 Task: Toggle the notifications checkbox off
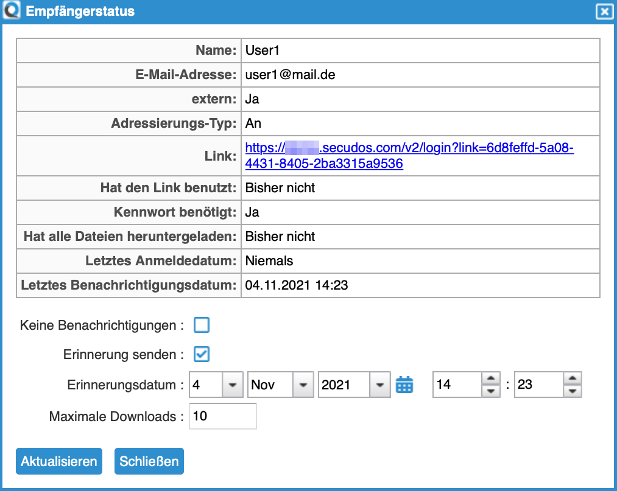pyautogui.click(x=202, y=325)
